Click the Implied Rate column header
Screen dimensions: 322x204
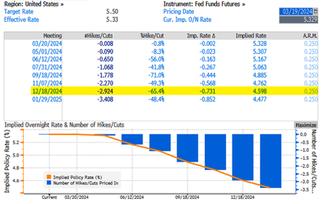click(x=251, y=36)
